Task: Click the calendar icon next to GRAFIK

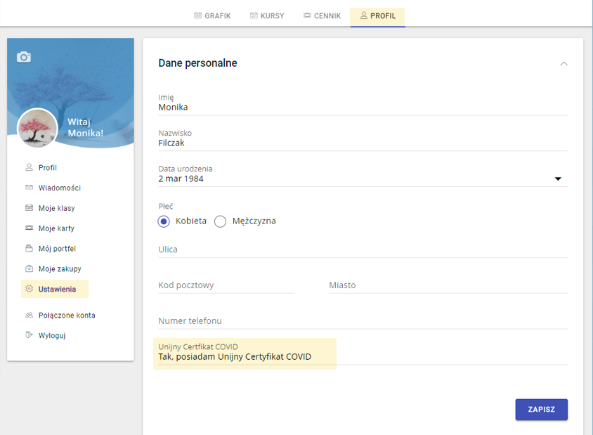Action: tap(198, 15)
